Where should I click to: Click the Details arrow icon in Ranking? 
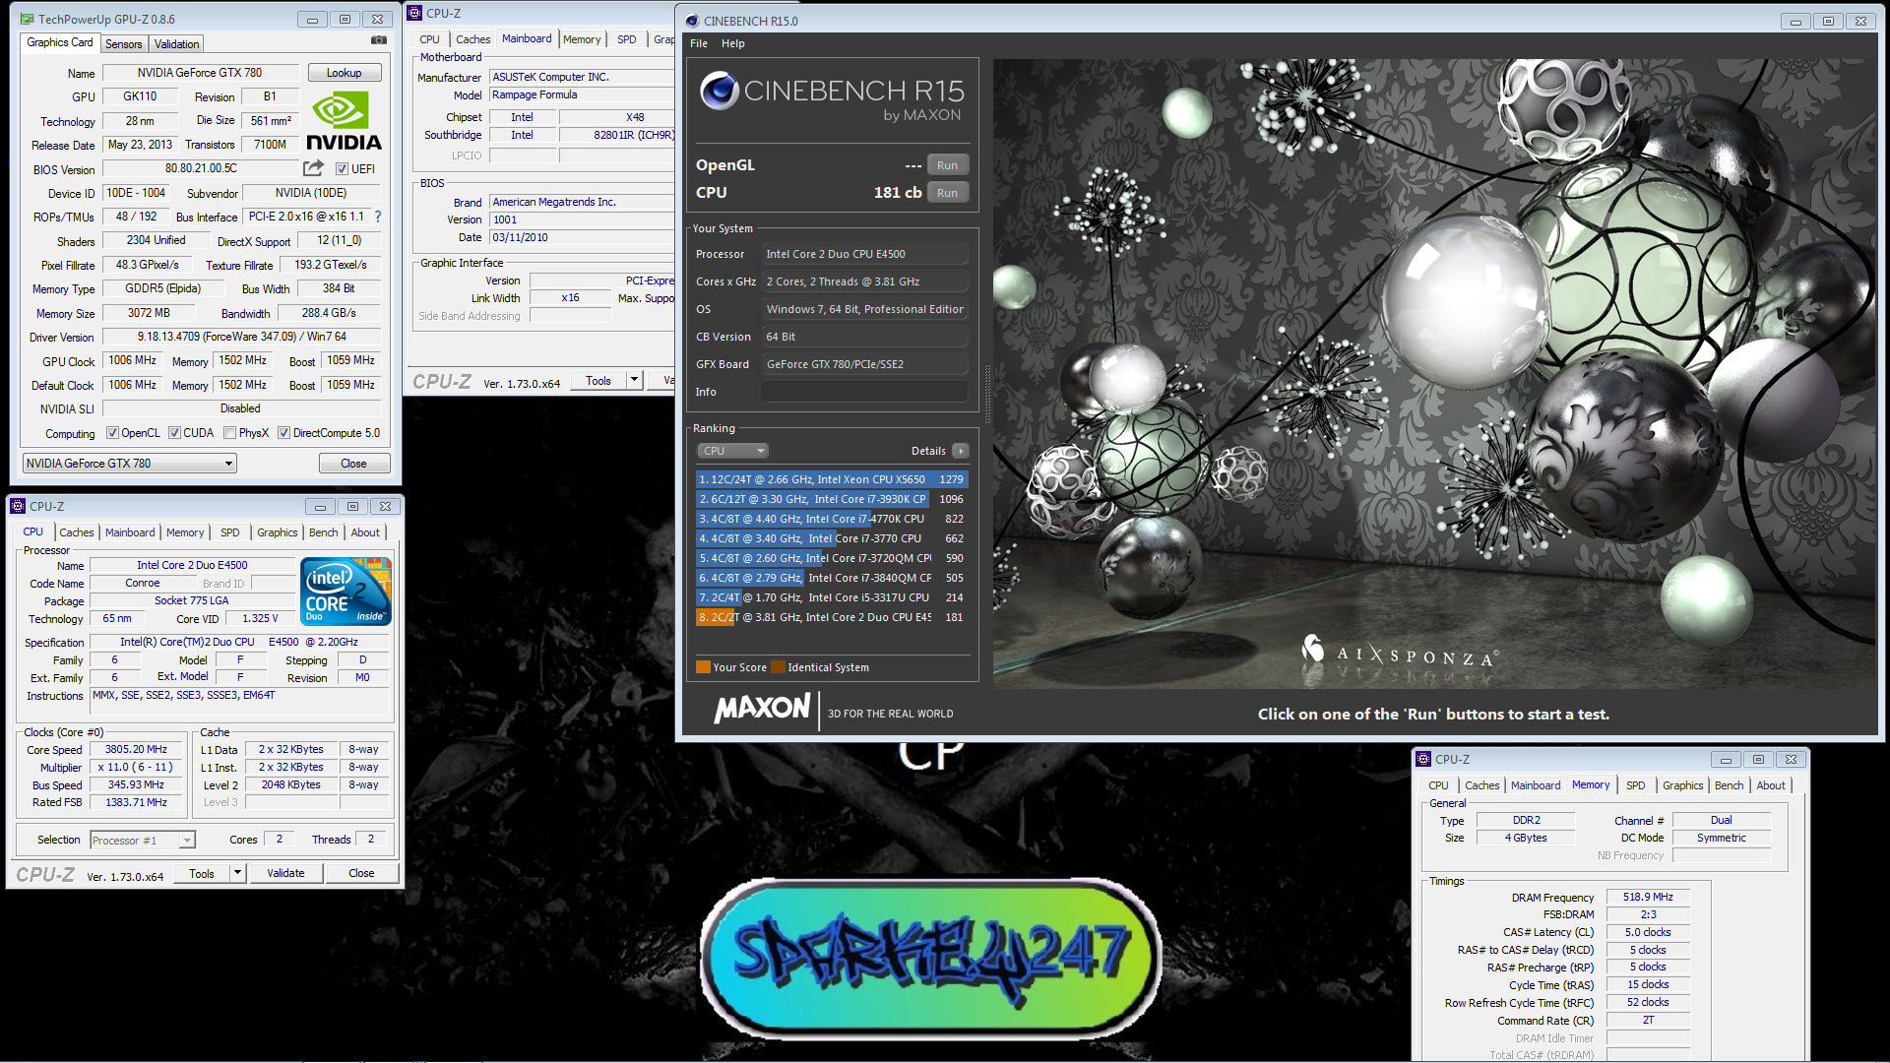coord(960,451)
